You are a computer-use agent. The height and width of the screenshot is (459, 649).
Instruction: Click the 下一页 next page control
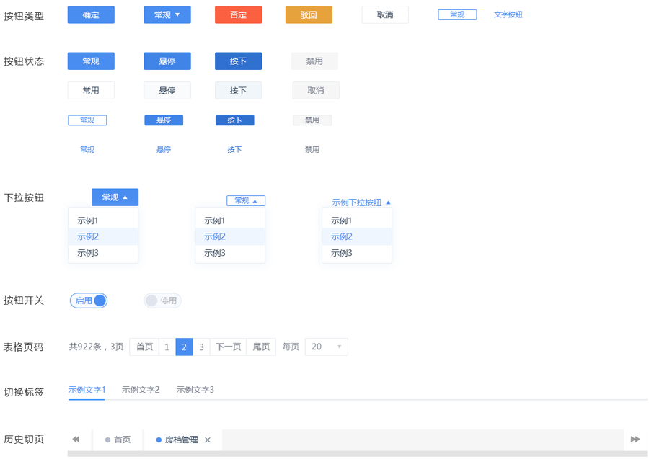pyautogui.click(x=229, y=347)
